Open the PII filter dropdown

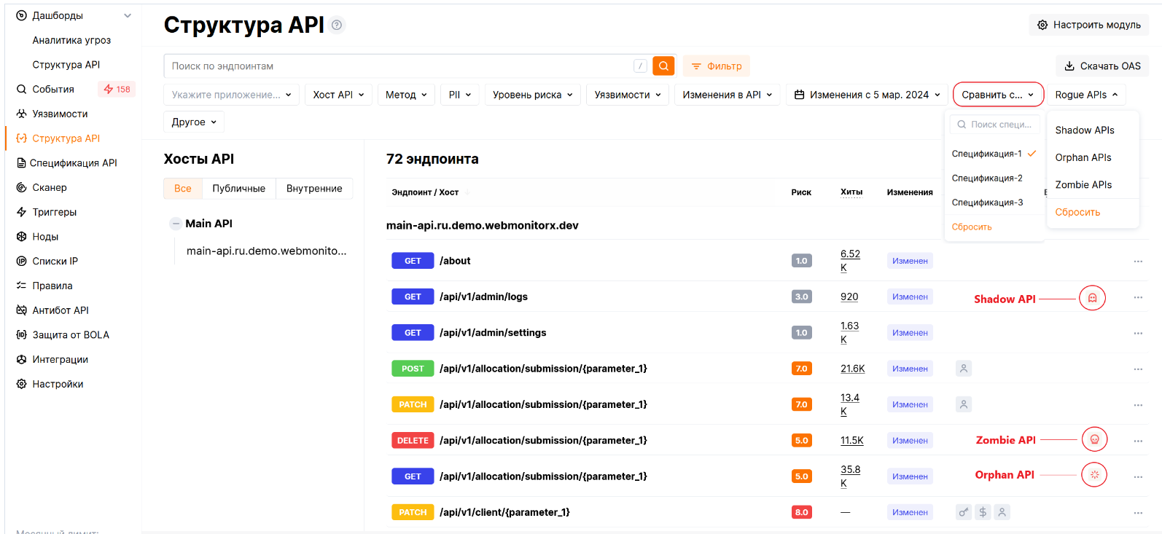460,95
